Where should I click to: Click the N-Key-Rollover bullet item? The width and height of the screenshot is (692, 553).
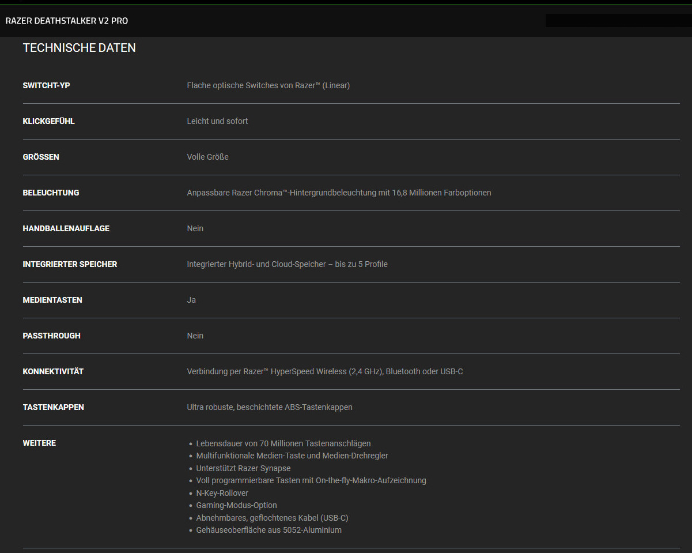[x=222, y=493]
